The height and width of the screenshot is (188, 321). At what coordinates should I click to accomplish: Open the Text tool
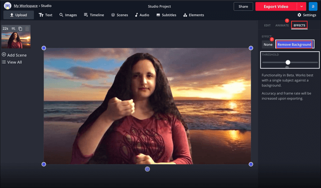[45, 15]
